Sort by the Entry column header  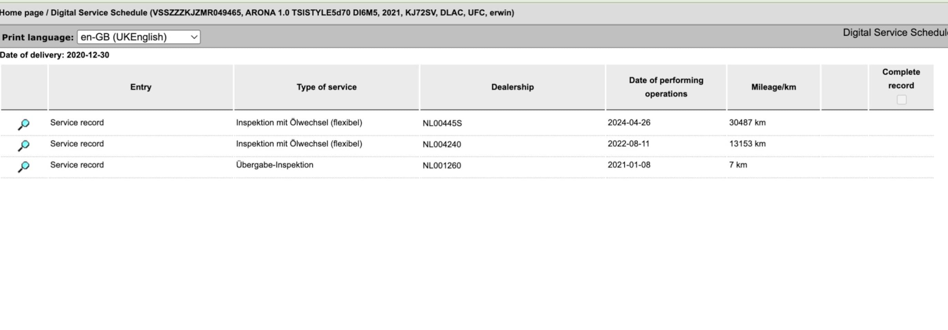[141, 87]
